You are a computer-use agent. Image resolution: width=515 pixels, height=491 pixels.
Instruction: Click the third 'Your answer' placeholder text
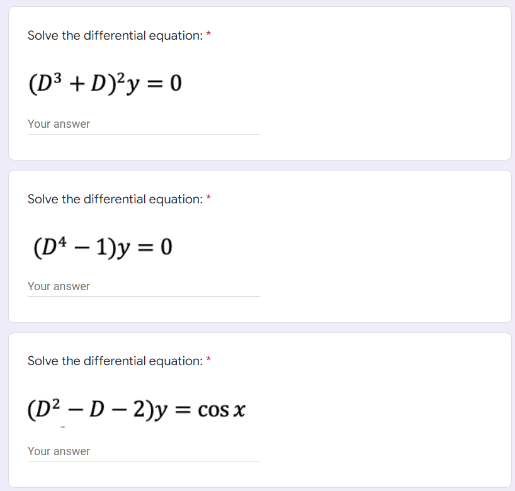point(59,451)
